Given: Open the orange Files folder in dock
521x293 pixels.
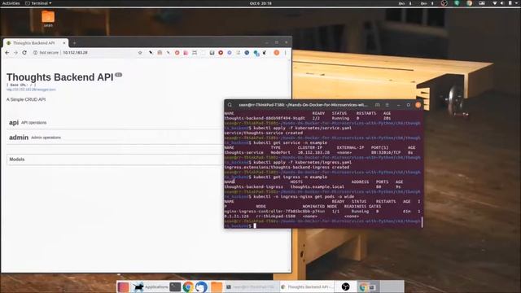Looking at the screenshot, I should (x=217, y=286).
